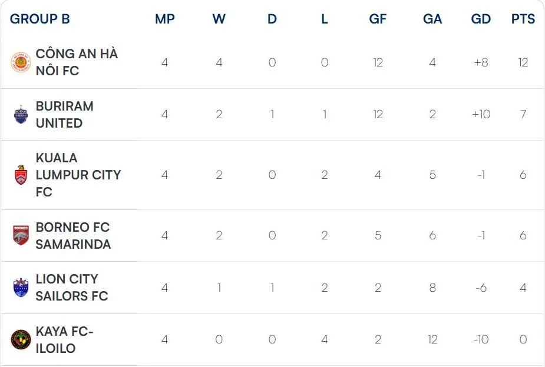The height and width of the screenshot is (367, 545).
Task: Click the GF column header
Action: tap(378, 19)
